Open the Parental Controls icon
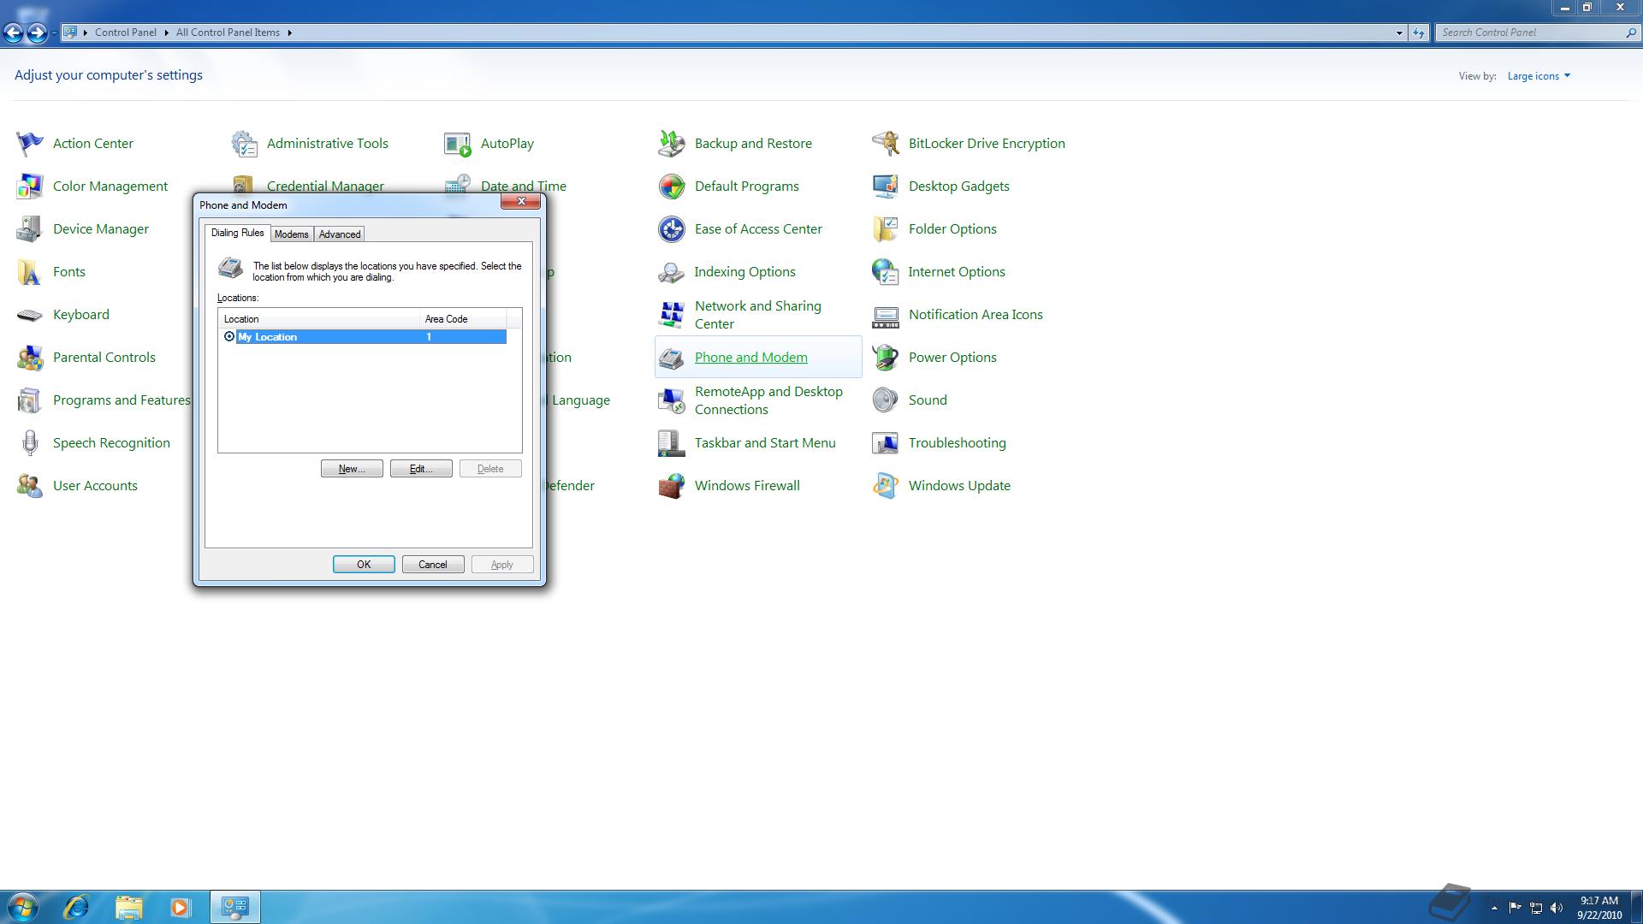This screenshot has width=1643, height=924. [x=30, y=357]
